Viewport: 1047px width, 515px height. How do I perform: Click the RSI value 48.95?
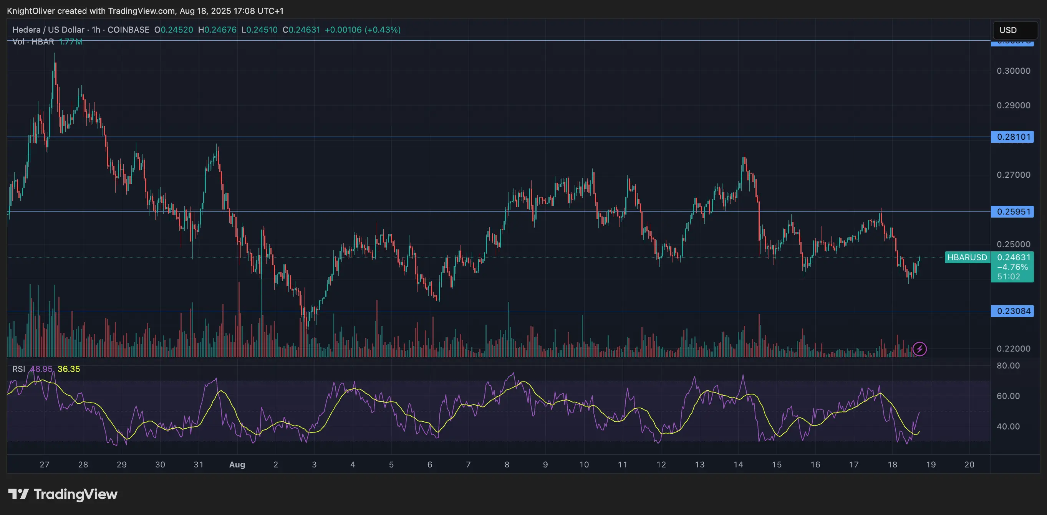click(41, 369)
